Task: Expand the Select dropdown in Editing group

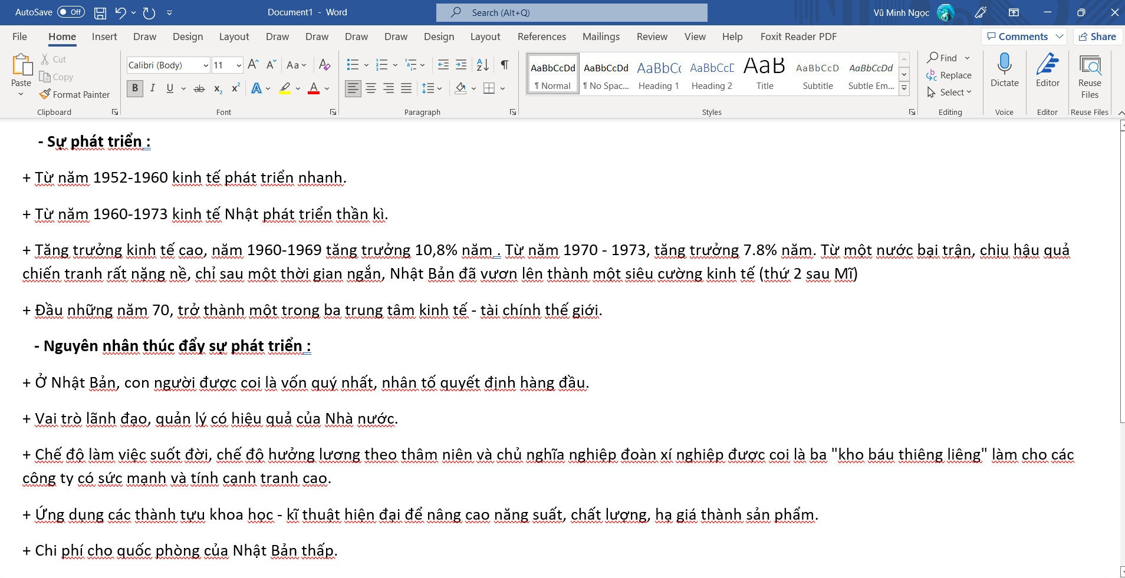Action: click(949, 93)
